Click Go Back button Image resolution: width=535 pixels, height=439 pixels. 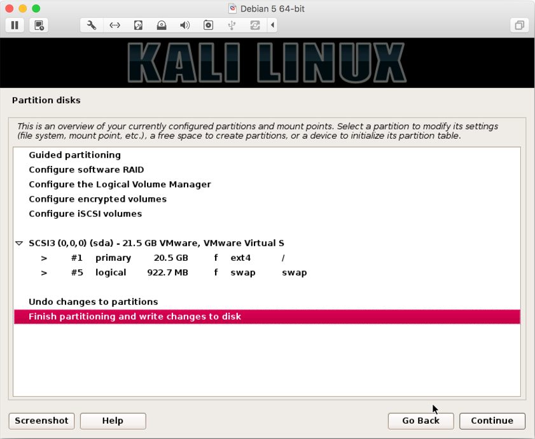tap(420, 421)
